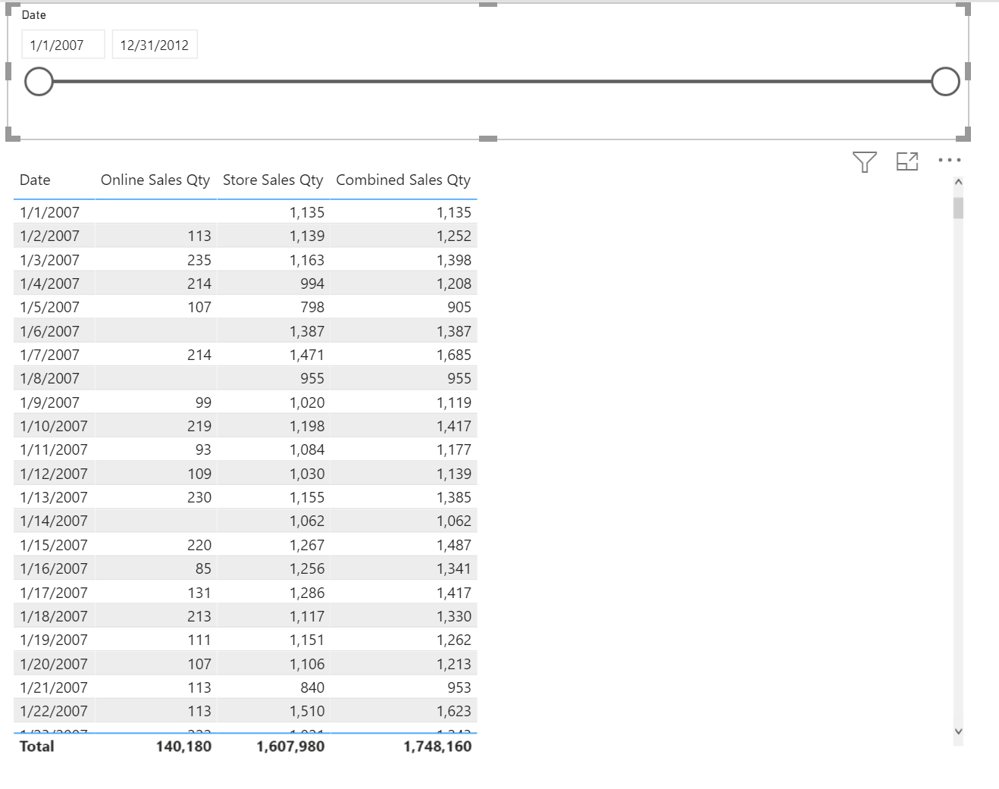This screenshot has height=789, width=999.
Task: Select the 1/16/2007 date row cell
Action: tap(54, 568)
